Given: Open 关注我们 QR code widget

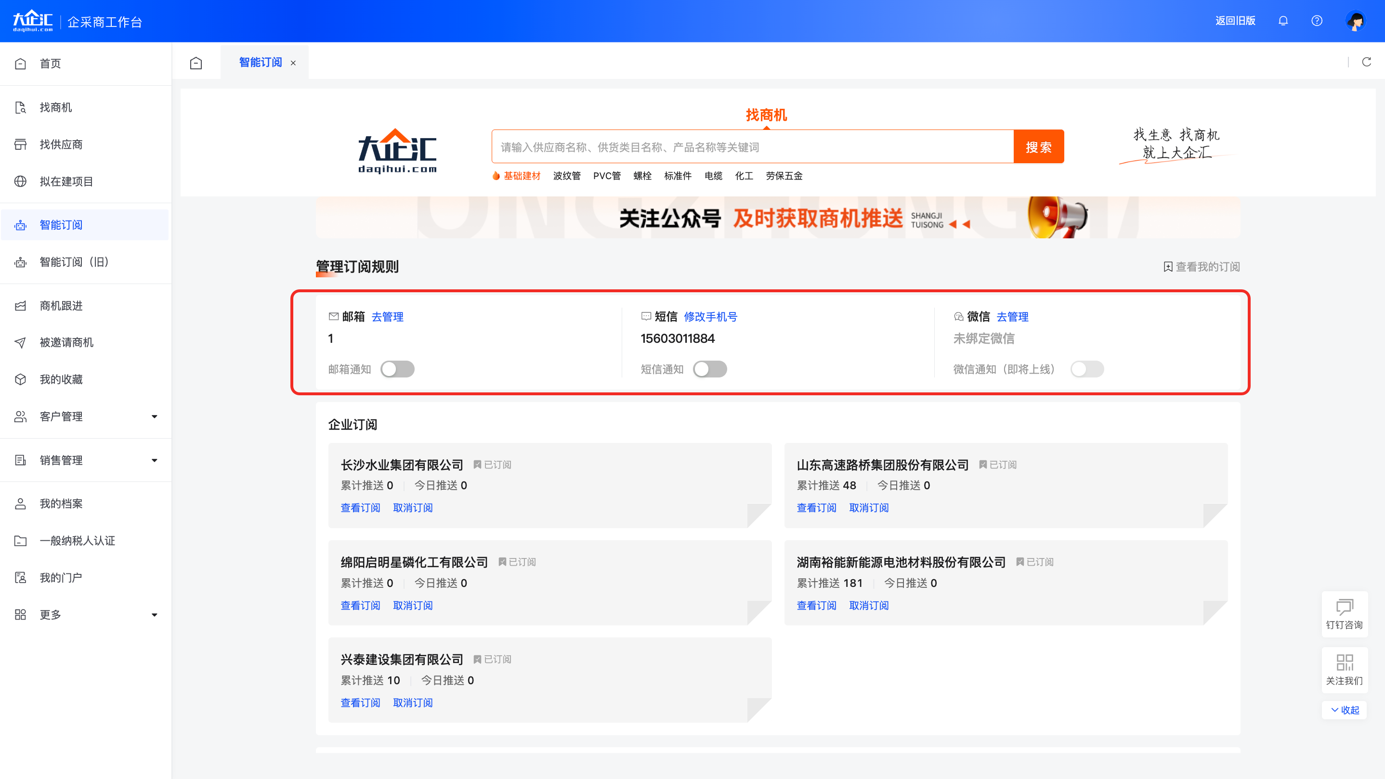Looking at the screenshot, I should pyautogui.click(x=1344, y=670).
